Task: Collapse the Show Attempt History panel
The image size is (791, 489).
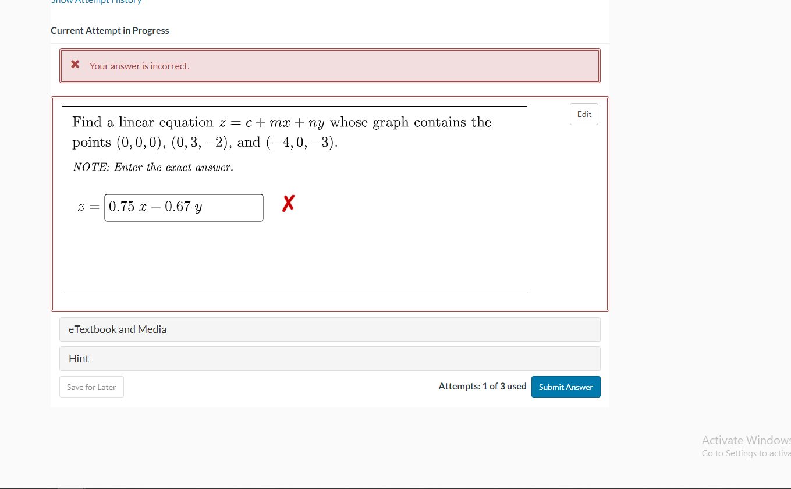Action: coord(96,2)
